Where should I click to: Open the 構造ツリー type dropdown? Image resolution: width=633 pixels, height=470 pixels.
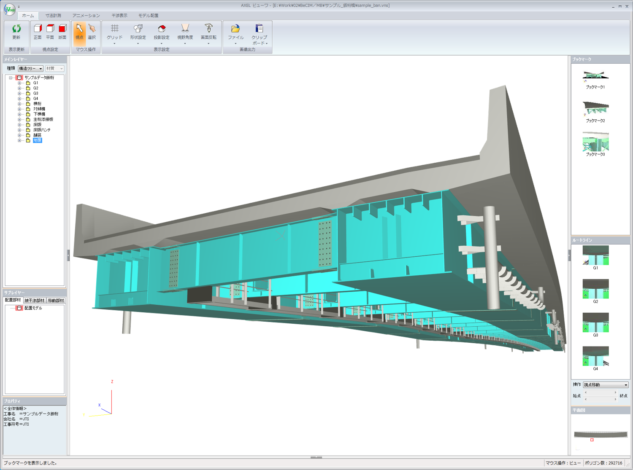(x=30, y=68)
